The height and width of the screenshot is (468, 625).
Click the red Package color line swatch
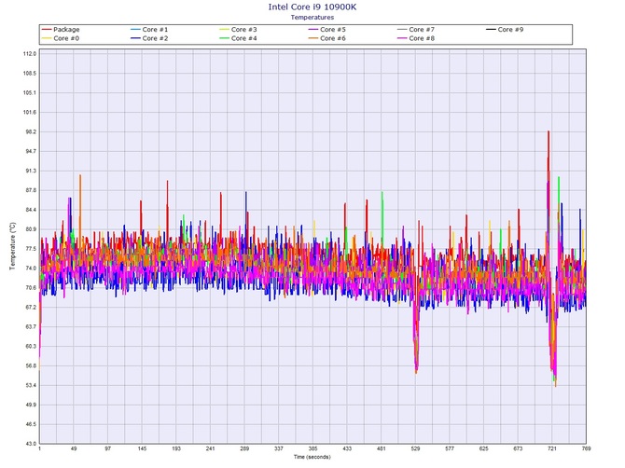(x=47, y=30)
